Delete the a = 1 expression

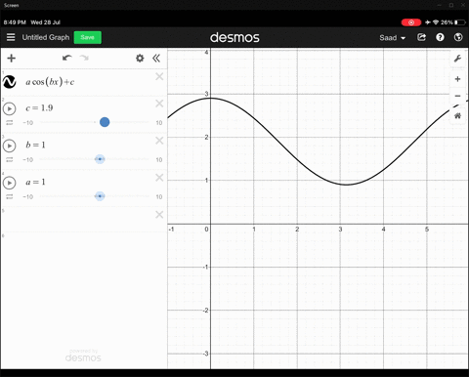pyautogui.click(x=159, y=178)
